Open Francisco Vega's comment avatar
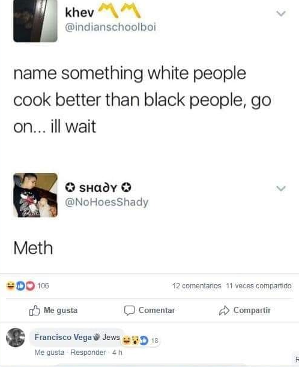 [x=16, y=338]
